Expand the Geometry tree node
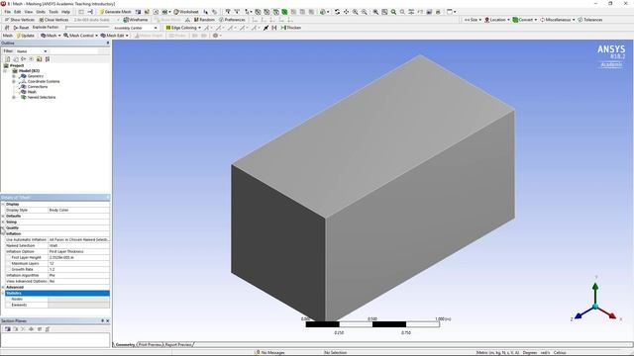Image resolution: width=634 pixels, height=356 pixels. click(14, 76)
